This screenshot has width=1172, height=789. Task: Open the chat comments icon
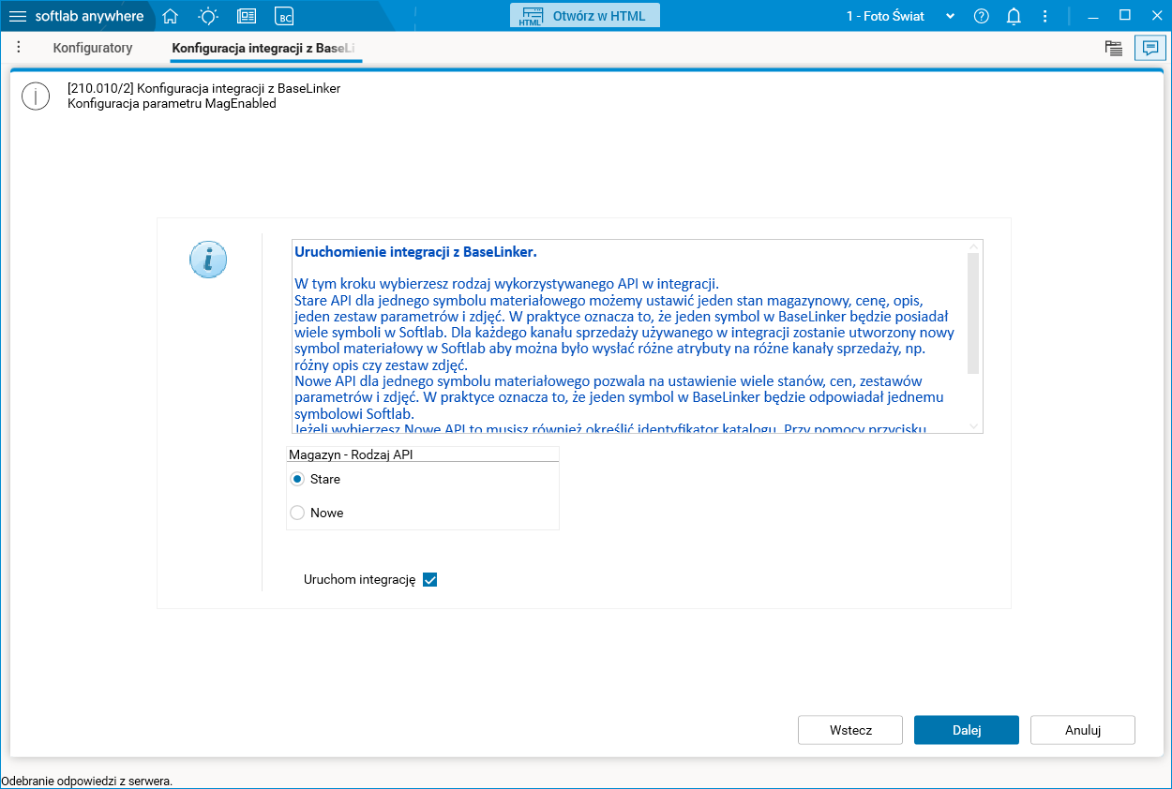tap(1150, 49)
